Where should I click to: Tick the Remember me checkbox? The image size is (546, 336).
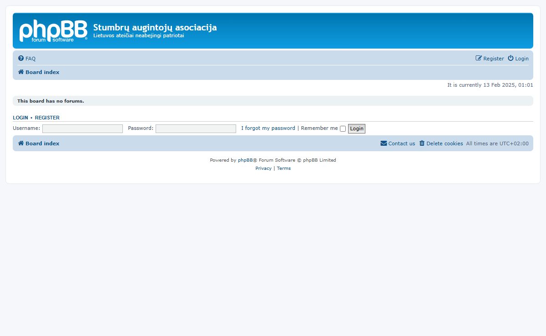click(343, 129)
